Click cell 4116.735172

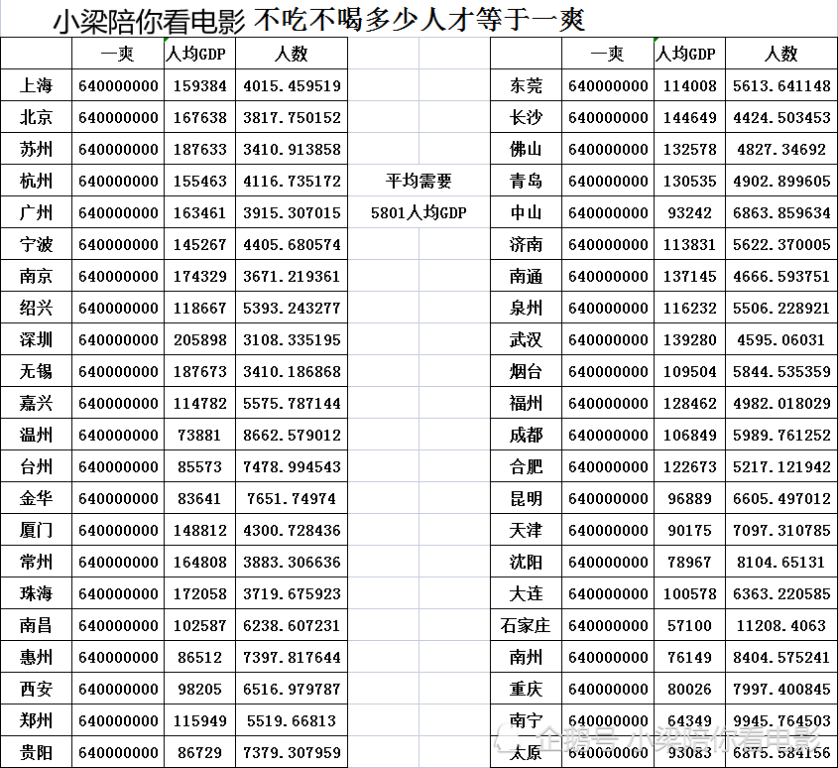click(x=292, y=181)
